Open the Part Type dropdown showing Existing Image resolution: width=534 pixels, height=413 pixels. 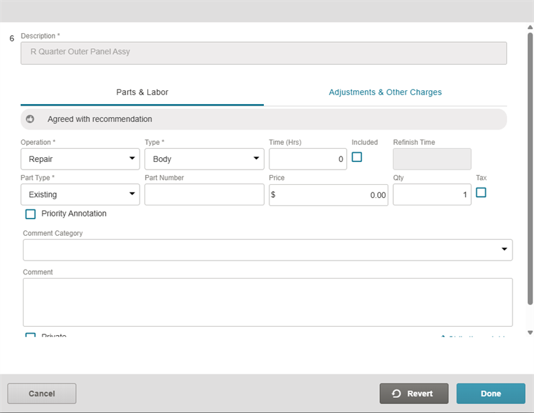point(80,195)
